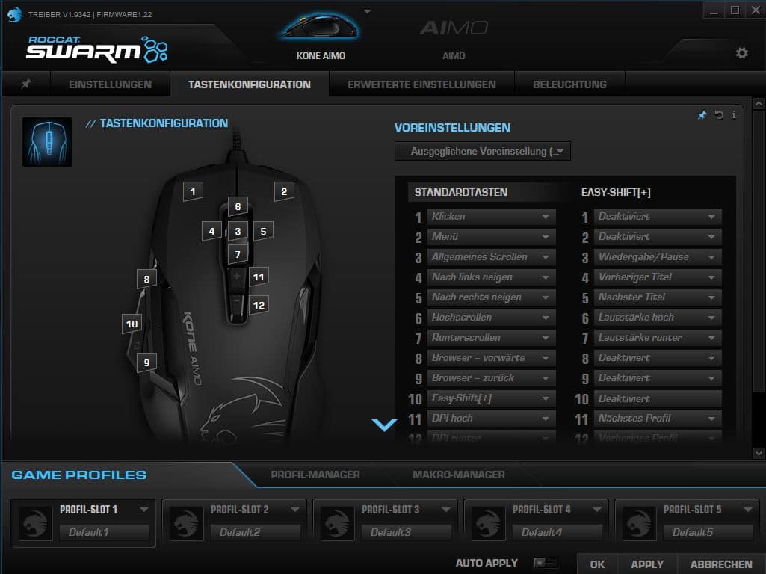
Task: Open Easy-Shift Wiedergabe/Pause dropdown
Action: click(x=711, y=257)
